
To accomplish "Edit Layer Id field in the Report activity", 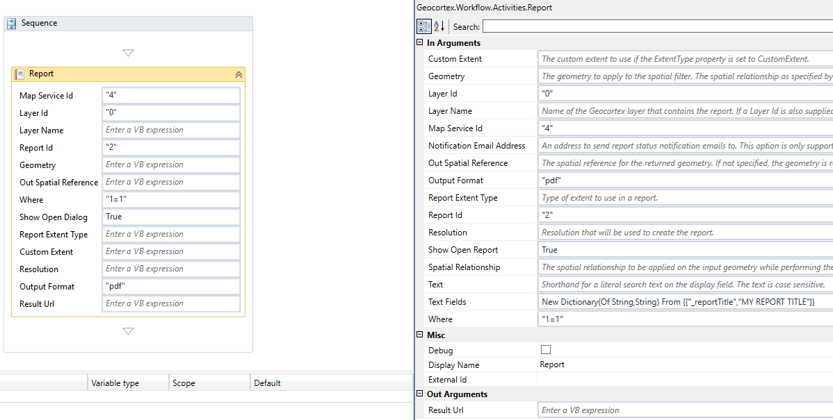I will 171,113.
